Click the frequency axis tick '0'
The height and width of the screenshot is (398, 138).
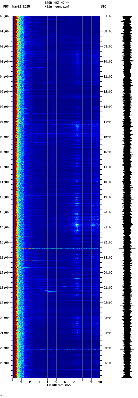coord(12,382)
